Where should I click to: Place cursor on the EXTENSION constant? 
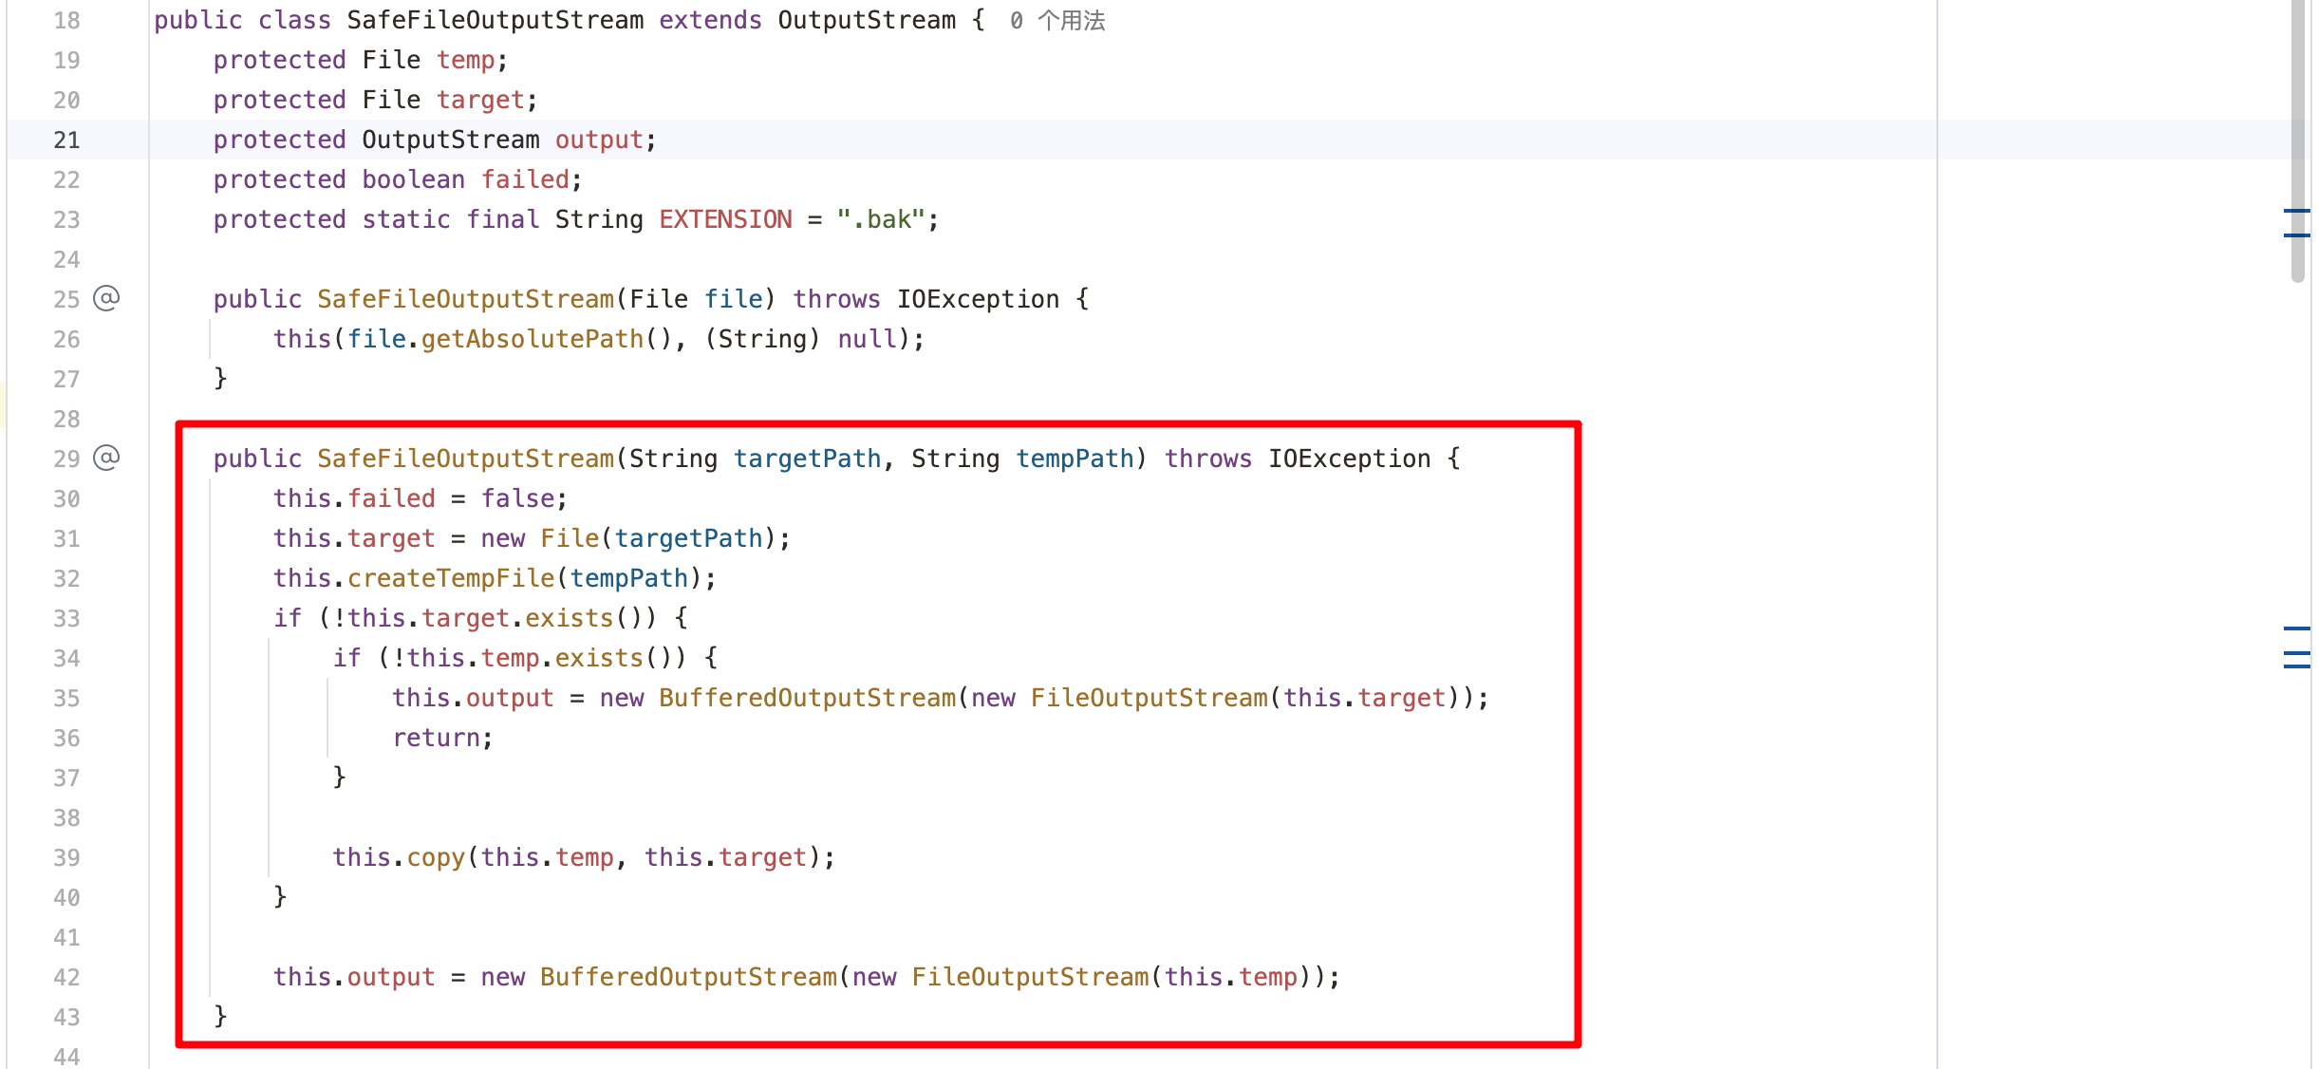pos(725,219)
